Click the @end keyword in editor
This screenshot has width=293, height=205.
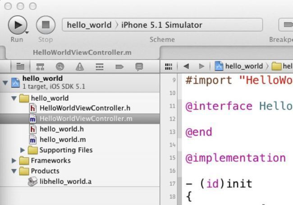tap(199, 132)
